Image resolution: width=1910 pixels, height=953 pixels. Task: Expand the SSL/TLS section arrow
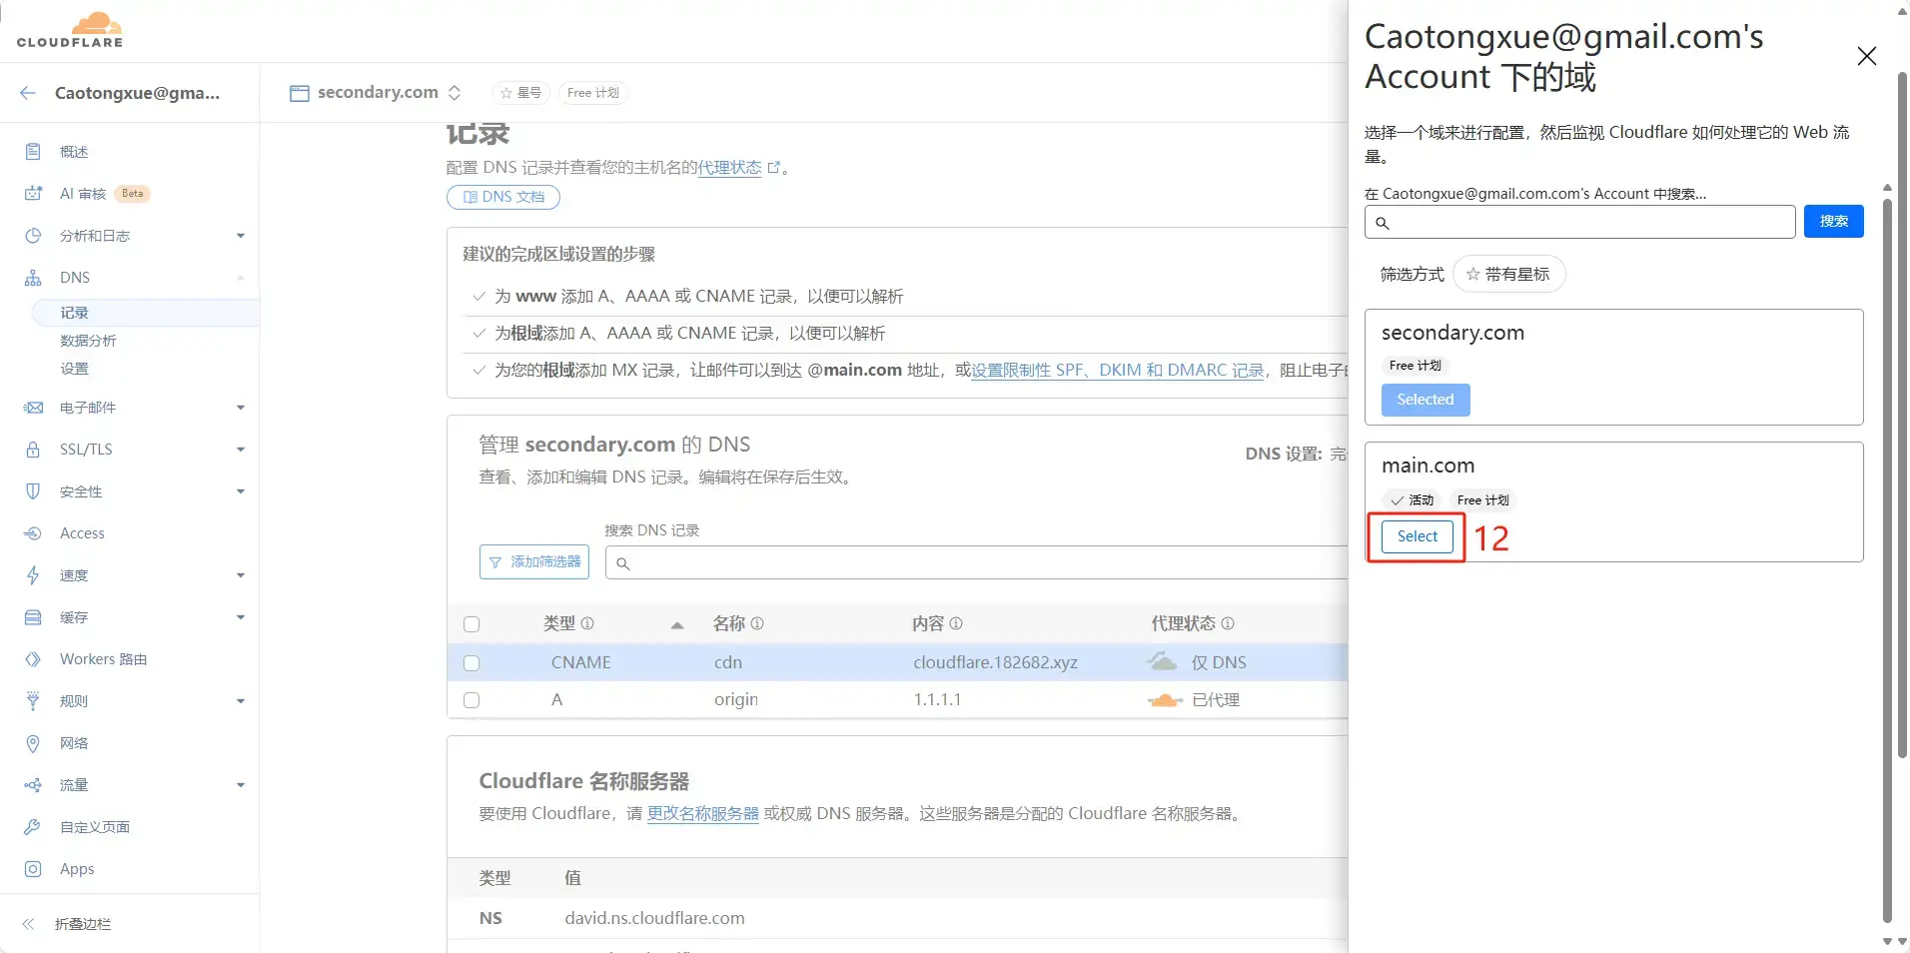(241, 450)
